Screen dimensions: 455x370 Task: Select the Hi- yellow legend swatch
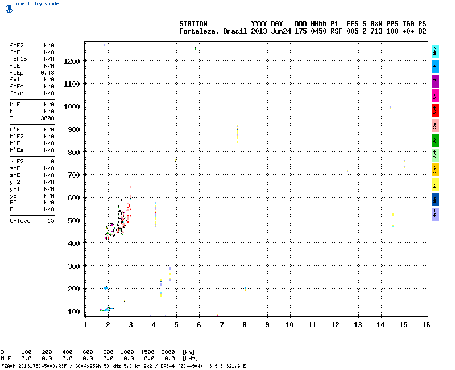click(435, 184)
